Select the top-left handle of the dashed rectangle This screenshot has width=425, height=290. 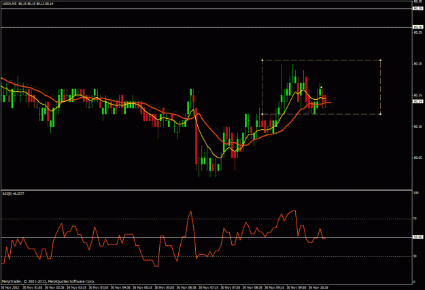coord(262,60)
